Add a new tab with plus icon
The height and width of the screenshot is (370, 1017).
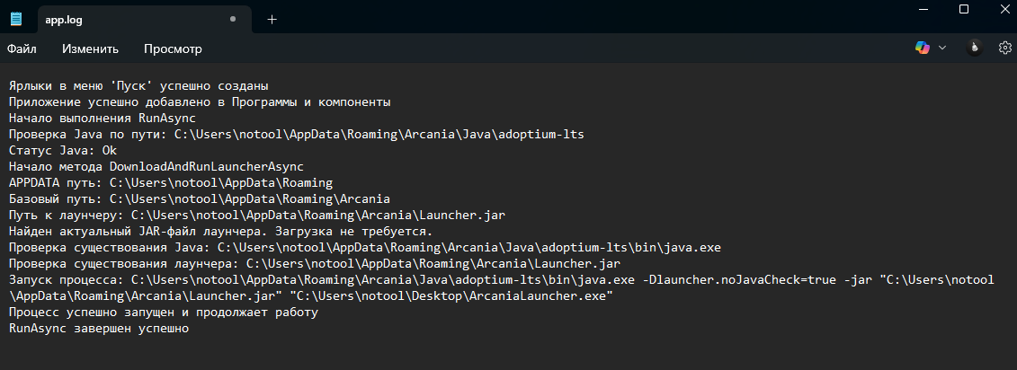coord(272,20)
